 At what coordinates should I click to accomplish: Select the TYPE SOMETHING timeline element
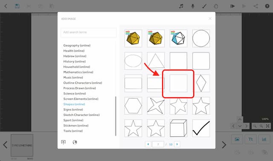(x=22, y=145)
